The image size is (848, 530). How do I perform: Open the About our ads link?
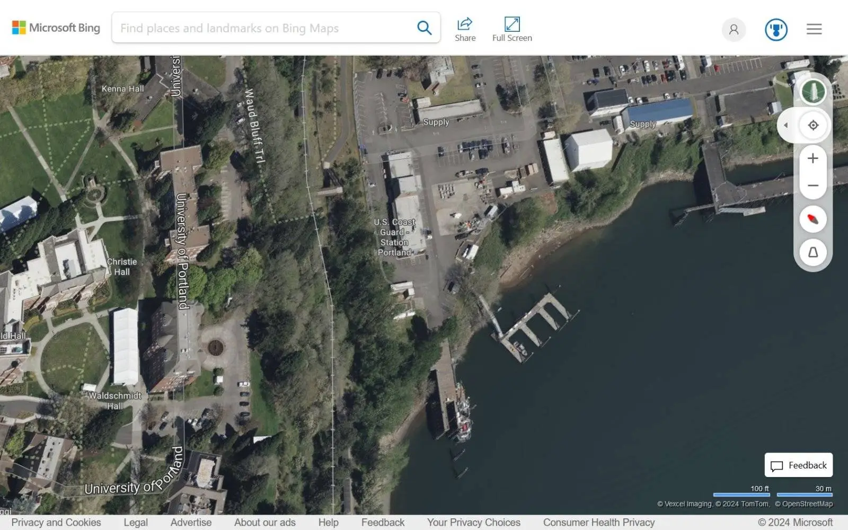coord(265,523)
